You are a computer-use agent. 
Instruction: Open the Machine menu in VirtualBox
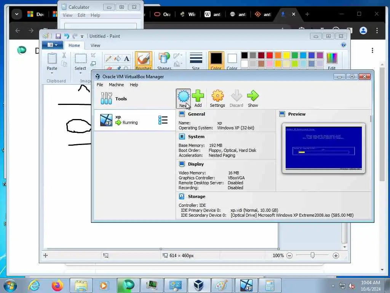[x=116, y=85]
